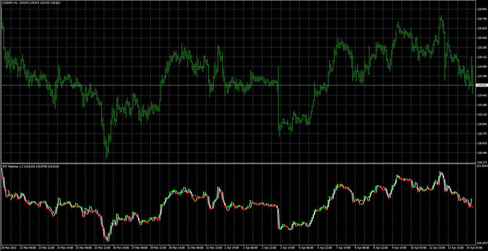Screen dimensions: 488x251
Task: Click the separator between chart and indicator
Action: point(238,163)
